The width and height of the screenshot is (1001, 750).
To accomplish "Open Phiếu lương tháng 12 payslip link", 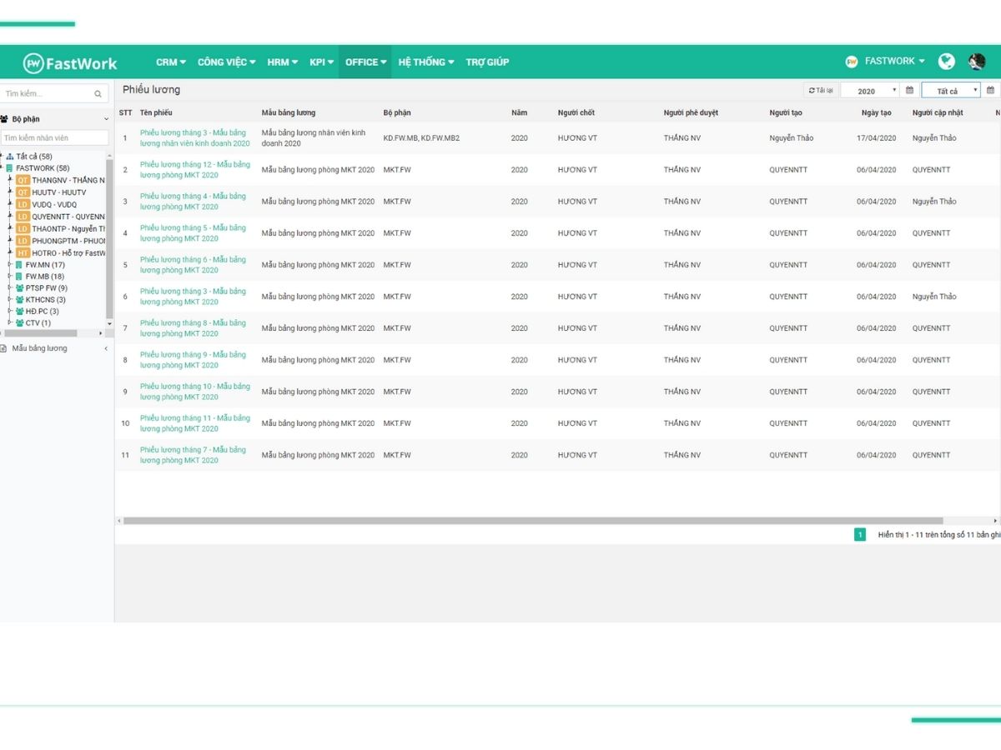I will [x=194, y=170].
